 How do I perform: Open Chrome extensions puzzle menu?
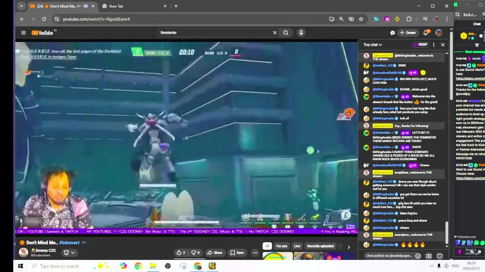(409, 19)
